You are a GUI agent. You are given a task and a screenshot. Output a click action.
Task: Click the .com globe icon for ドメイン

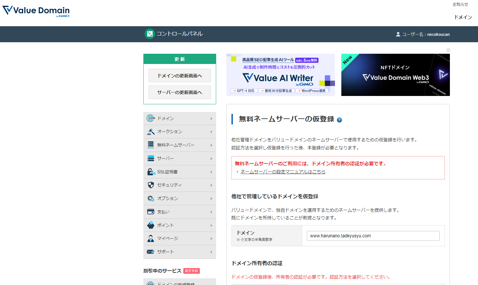(151, 118)
